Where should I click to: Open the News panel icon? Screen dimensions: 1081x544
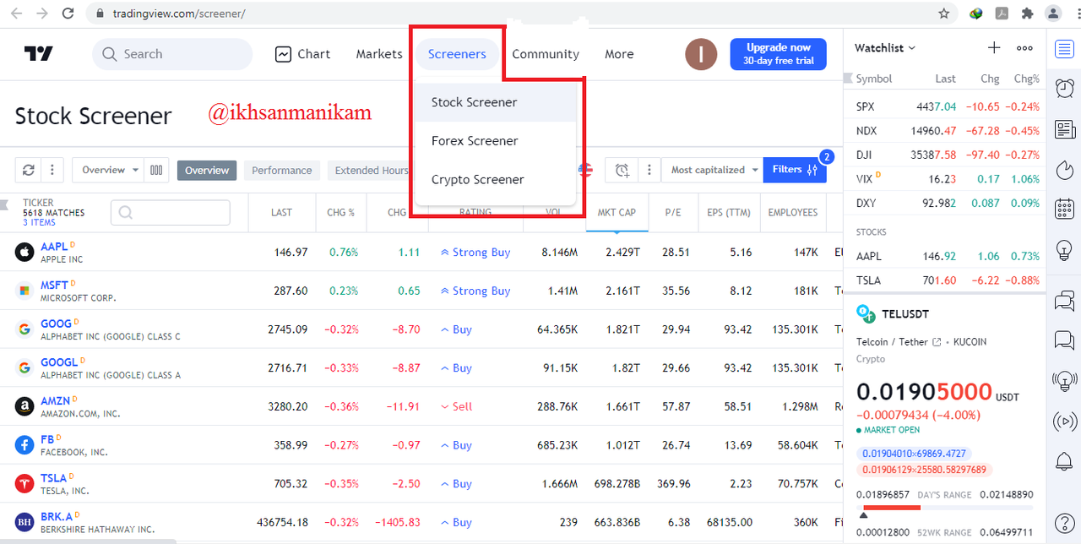click(x=1064, y=129)
